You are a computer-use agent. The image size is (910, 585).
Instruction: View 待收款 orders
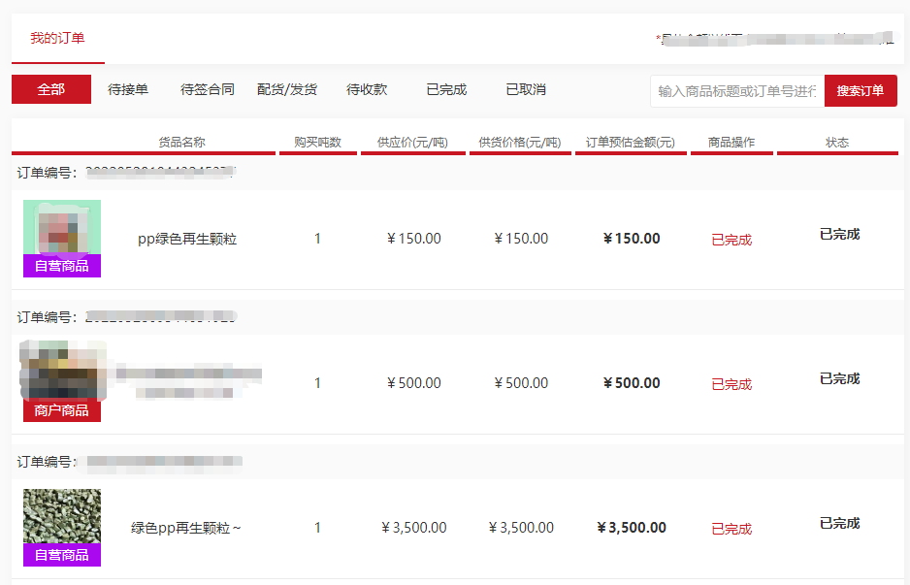pyautogui.click(x=367, y=89)
